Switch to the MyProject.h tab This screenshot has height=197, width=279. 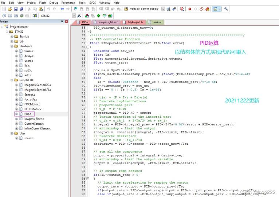tap(133, 22)
